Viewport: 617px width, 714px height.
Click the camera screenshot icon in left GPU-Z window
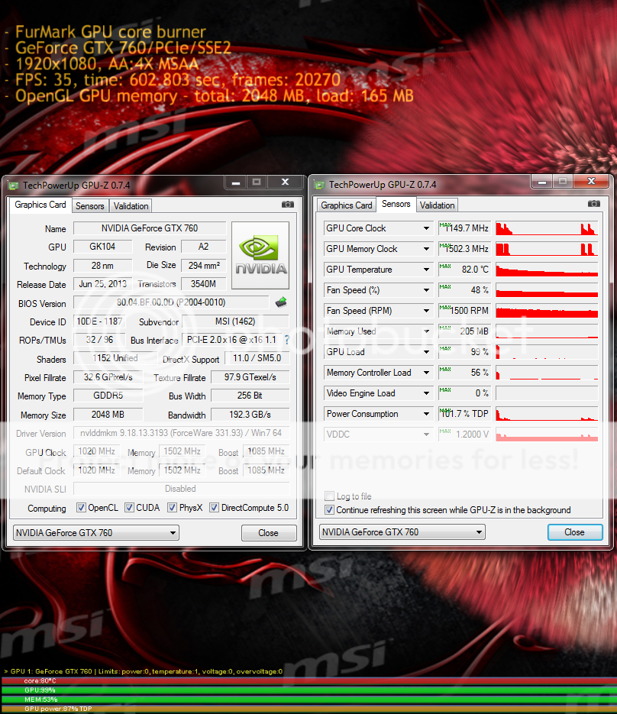click(288, 205)
